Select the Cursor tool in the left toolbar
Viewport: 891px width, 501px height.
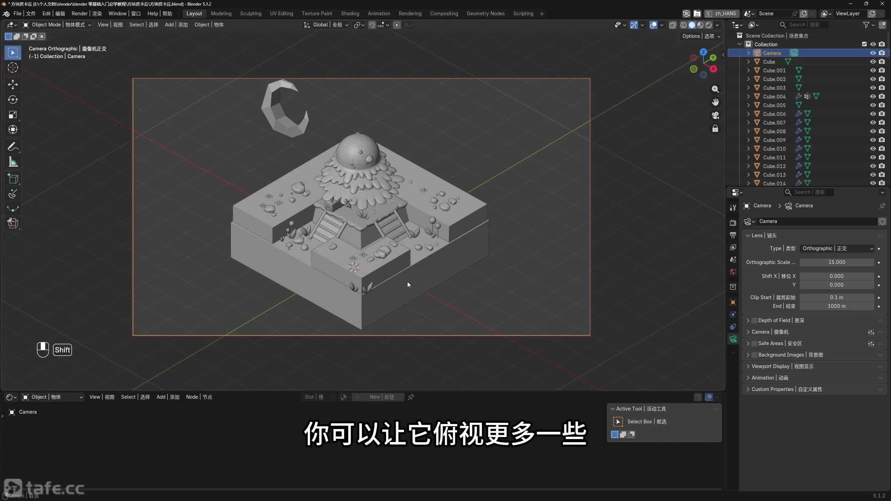[13, 67]
